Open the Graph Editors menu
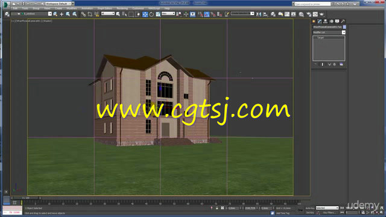Viewport: 386px width, 217px height. pos(104,8)
